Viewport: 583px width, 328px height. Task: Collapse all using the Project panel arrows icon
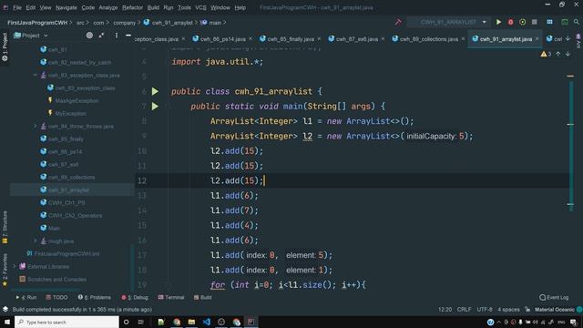tap(101, 36)
